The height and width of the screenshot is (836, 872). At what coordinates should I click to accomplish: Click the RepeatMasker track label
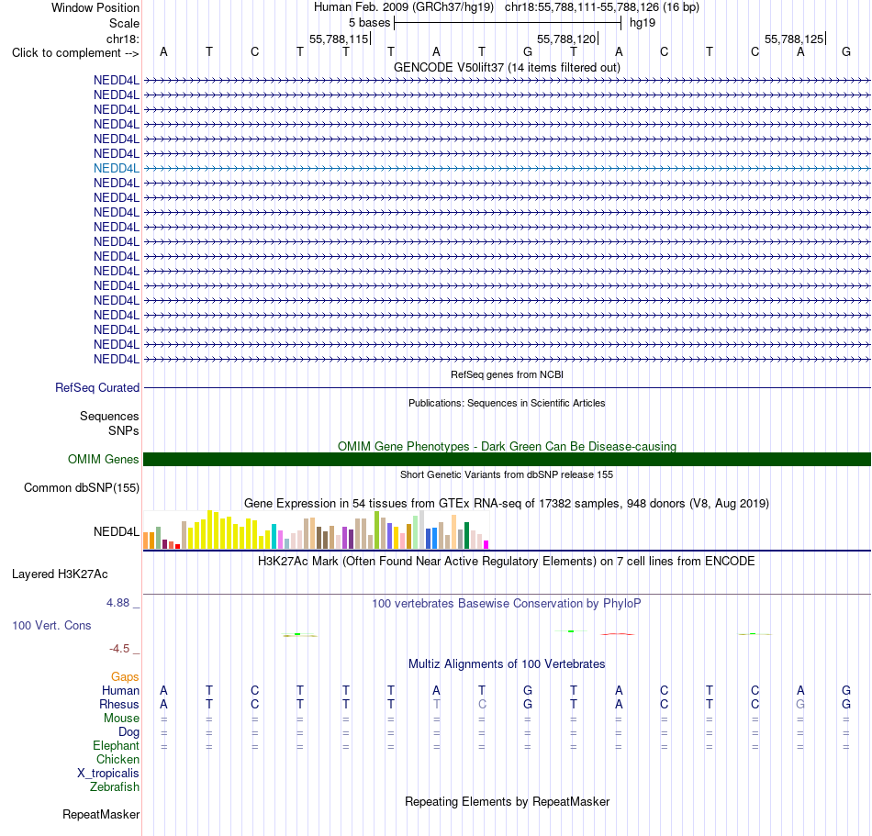(x=101, y=814)
